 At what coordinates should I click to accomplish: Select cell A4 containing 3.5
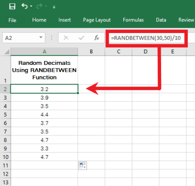(x=44, y=106)
